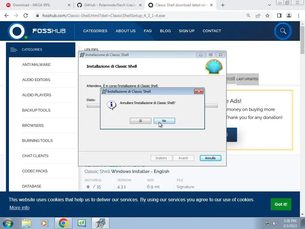
Task: Open BURNING TOOLS category
Action: click(37, 141)
